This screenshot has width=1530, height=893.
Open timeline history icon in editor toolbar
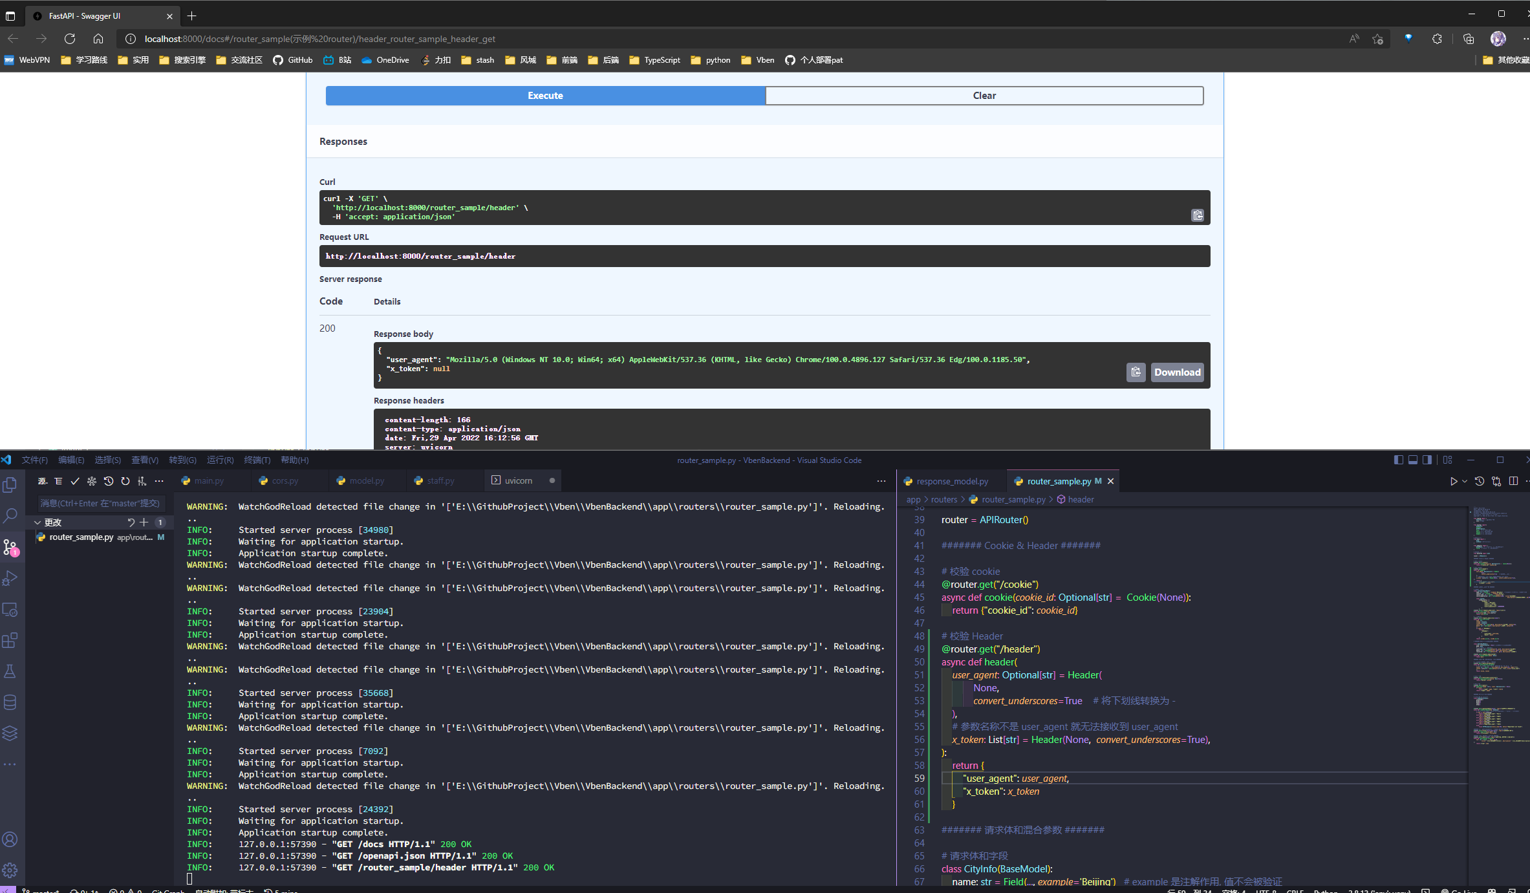[1480, 481]
